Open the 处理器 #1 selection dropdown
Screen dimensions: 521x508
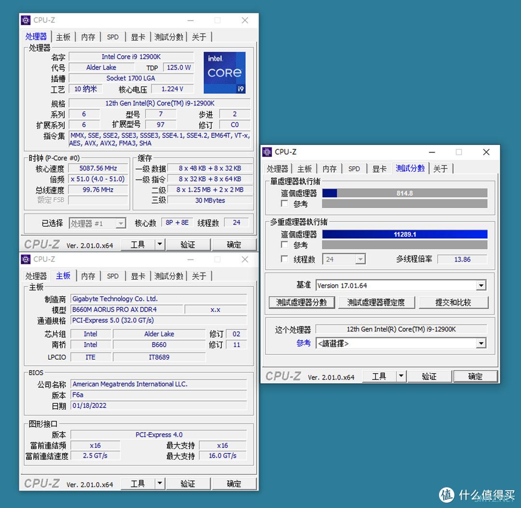coord(121,223)
